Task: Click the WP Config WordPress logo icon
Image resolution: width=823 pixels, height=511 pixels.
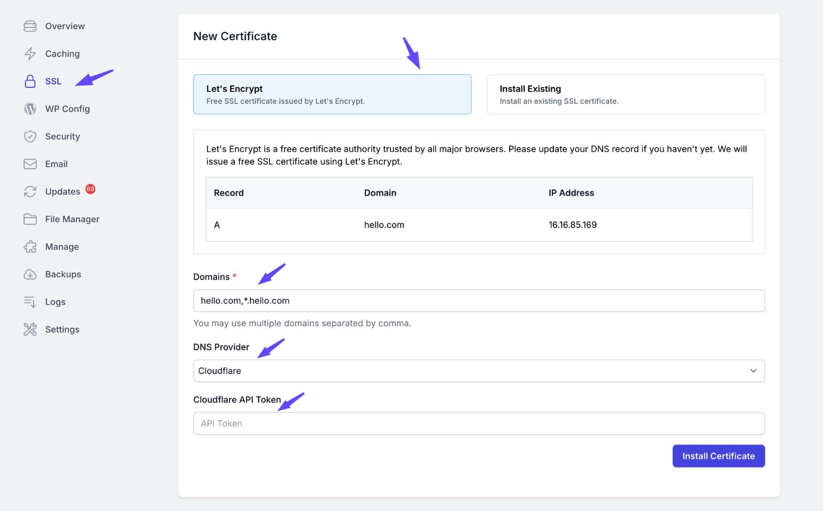Action: [30, 109]
